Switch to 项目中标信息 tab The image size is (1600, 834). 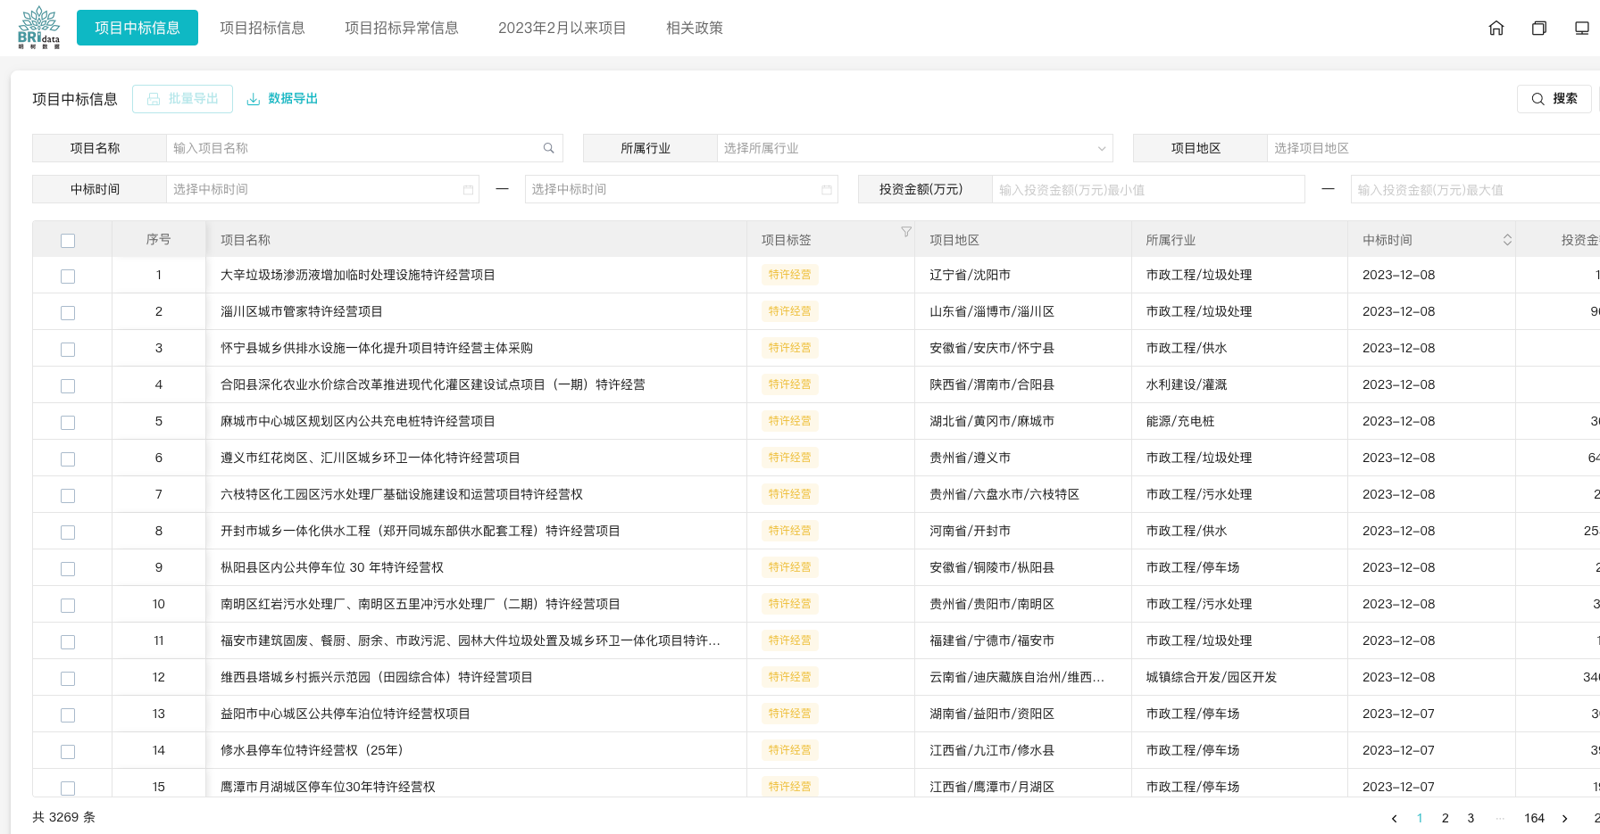pos(137,28)
